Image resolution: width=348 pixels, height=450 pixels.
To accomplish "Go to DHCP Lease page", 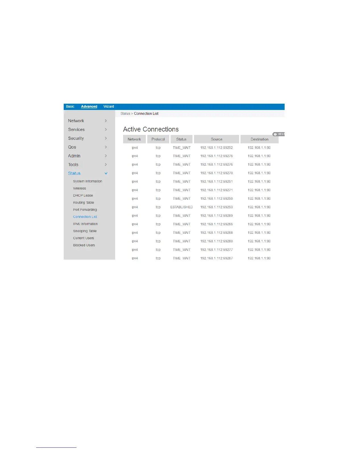I will [83, 195].
